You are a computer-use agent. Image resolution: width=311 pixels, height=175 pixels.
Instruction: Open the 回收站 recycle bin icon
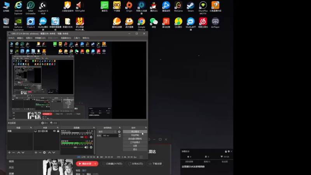tap(6, 23)
